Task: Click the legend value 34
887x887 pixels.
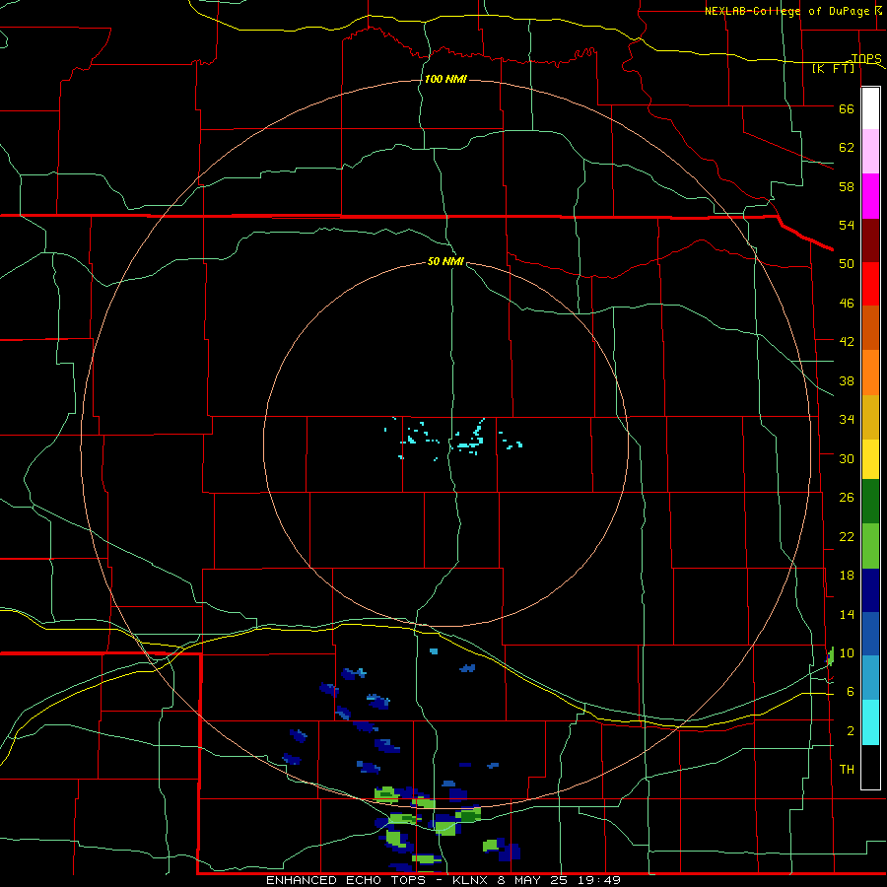Action: [x=847, y=419]
